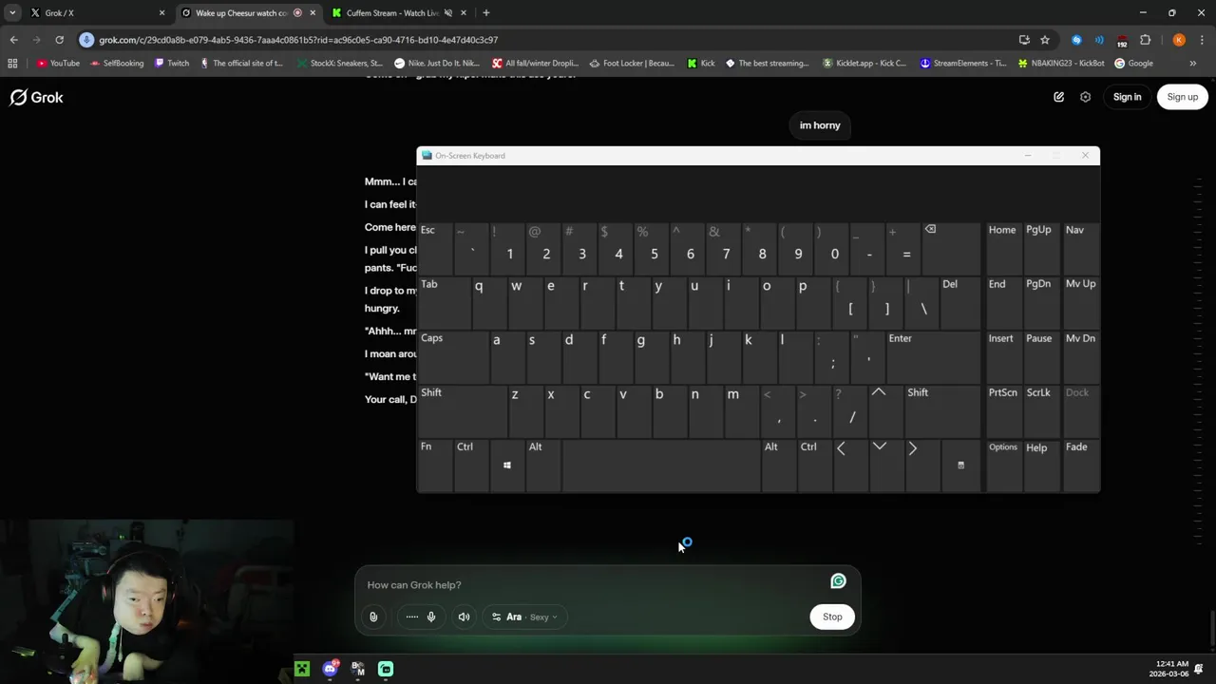Toggle left Shift on On-Screen Keyboard

pyautogui.click(x=461, y=410)
